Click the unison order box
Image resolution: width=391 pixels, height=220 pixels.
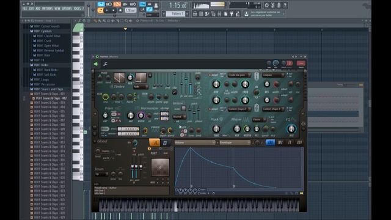tap(183, 108)
